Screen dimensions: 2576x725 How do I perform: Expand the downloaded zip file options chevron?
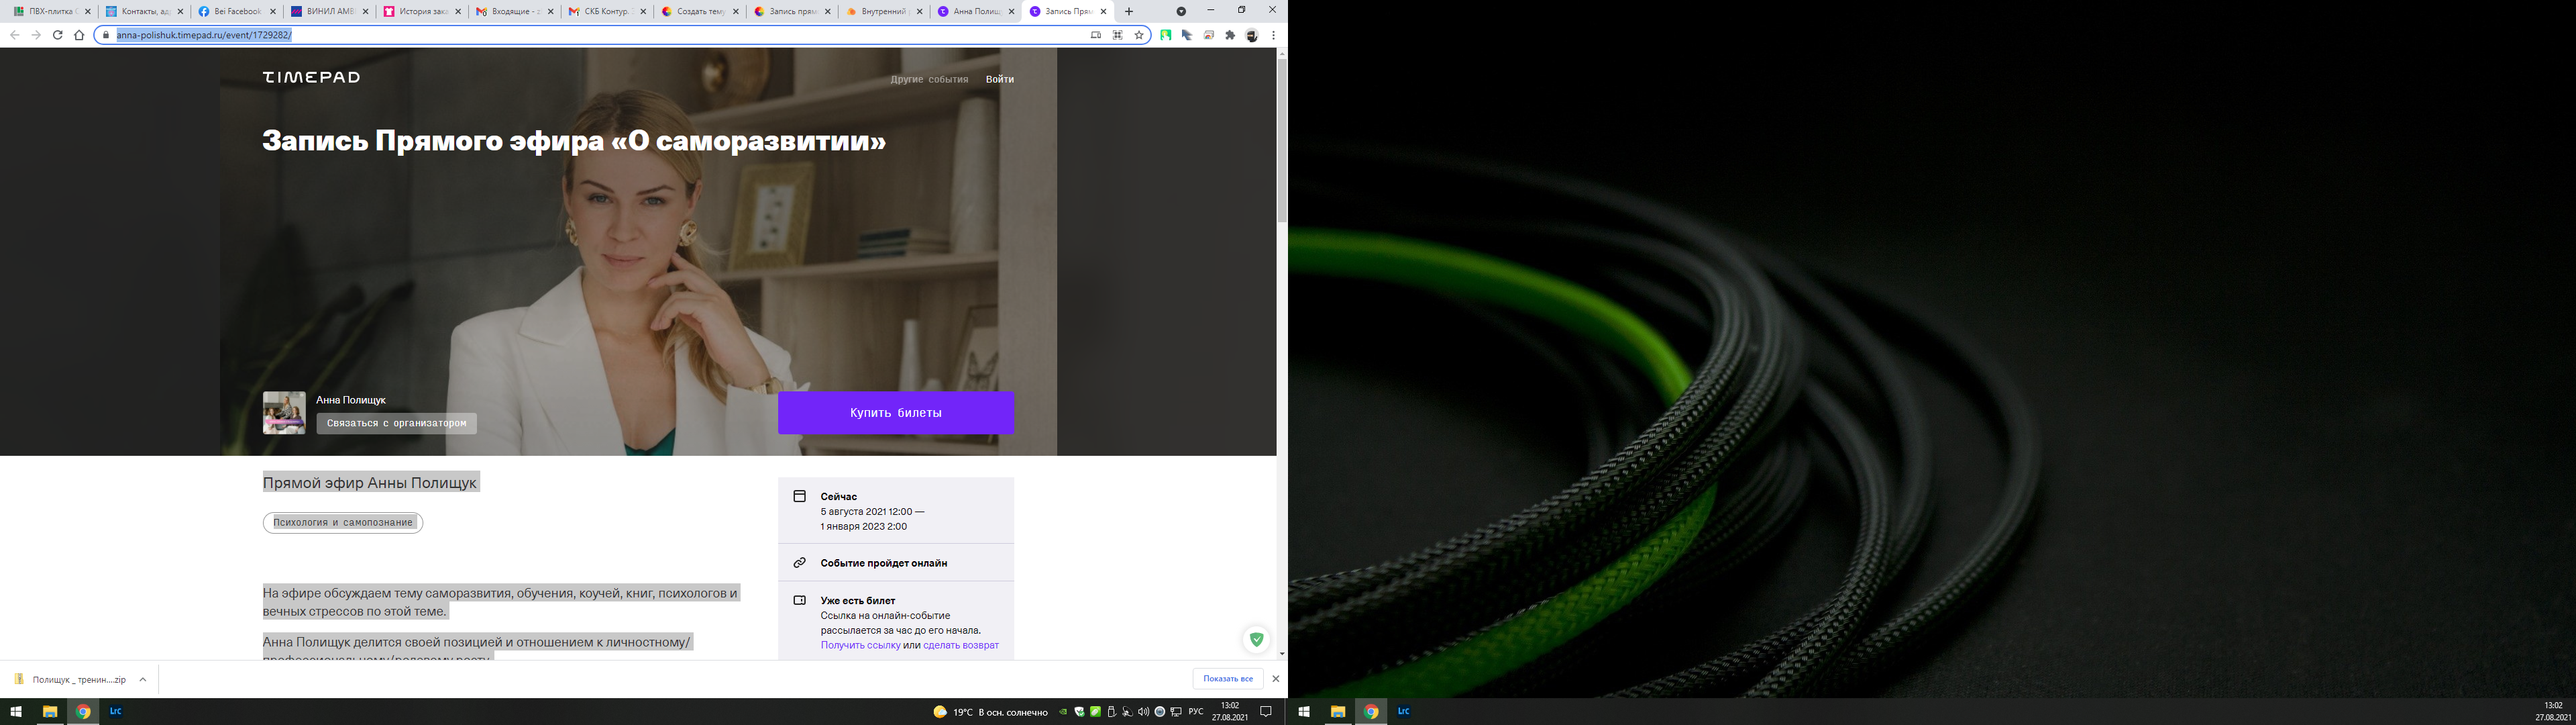tap(143, 679)
